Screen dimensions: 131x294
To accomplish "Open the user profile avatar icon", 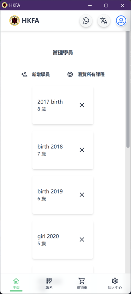I will [121, 21].
